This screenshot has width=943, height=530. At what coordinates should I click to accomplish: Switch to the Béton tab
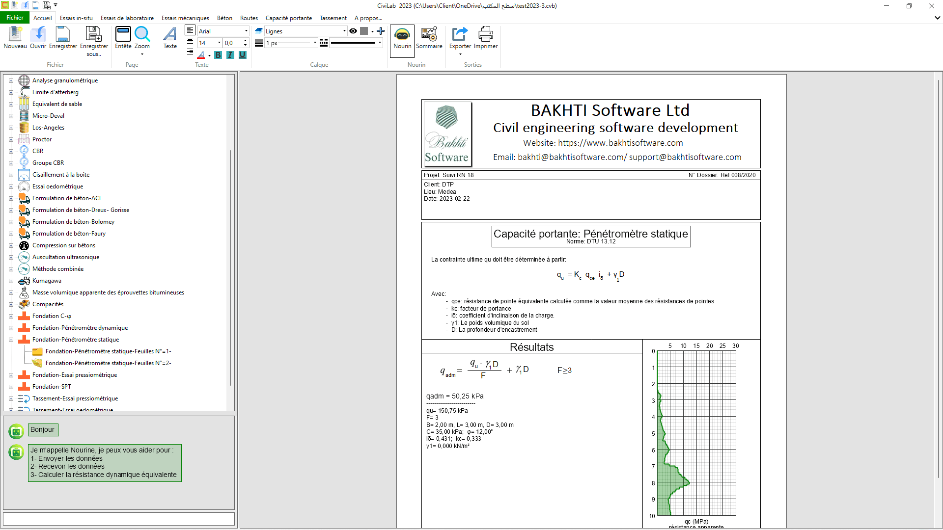click(x=224, y=18)
